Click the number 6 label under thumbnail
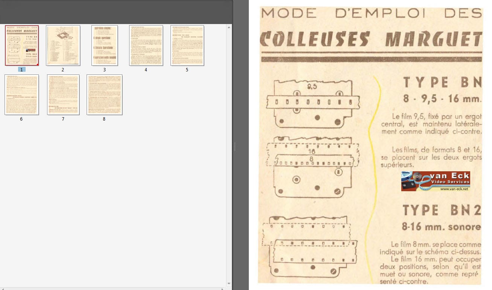Screen dimensions: 492x290 coord(21,119)
